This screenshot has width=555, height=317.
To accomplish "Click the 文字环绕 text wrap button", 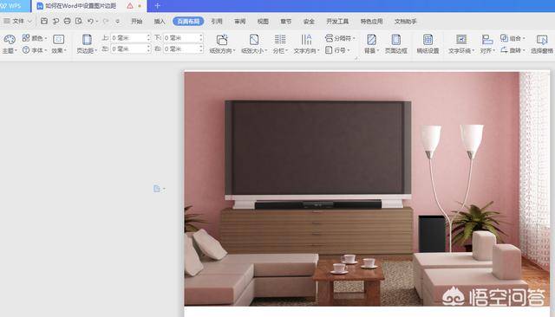I will pyautogui.click(x=461, y=44).
